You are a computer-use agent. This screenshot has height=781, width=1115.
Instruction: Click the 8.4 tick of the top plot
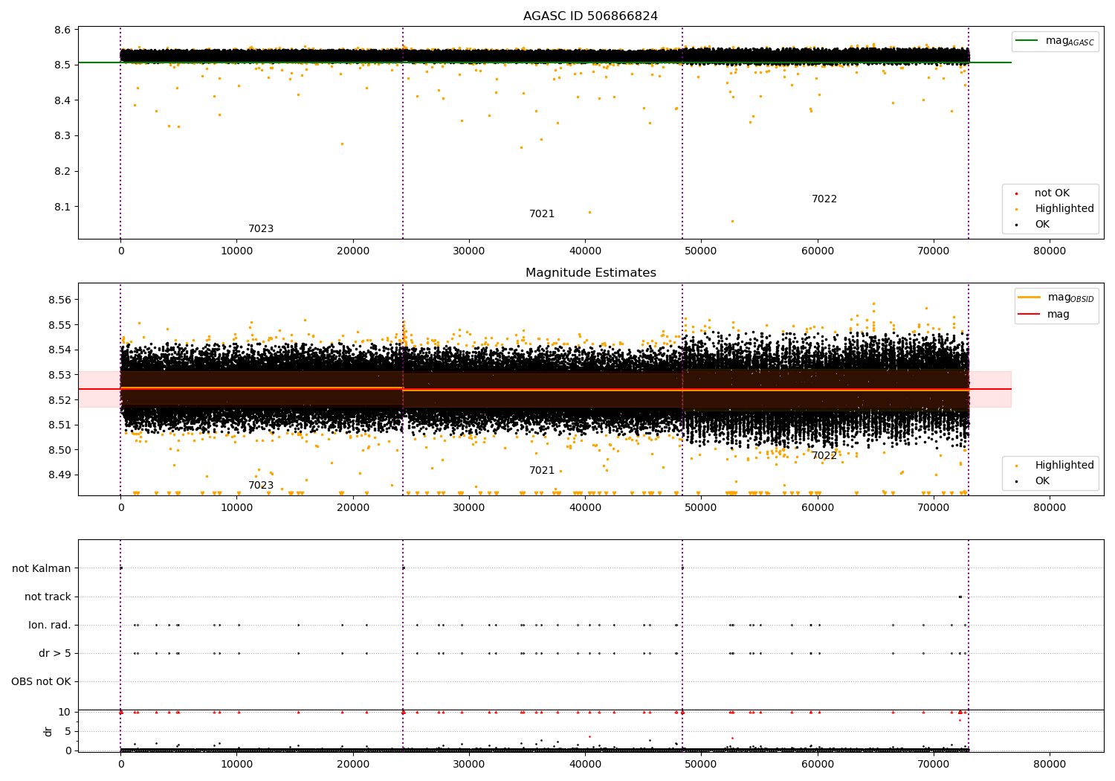[62, 100]
